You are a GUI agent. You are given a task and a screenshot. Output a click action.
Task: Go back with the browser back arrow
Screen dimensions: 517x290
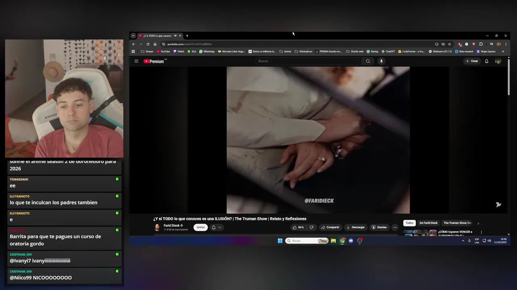(134, 44)
